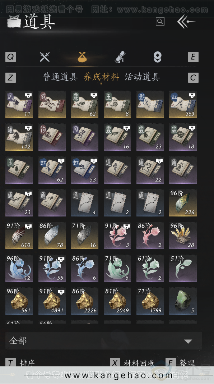Switch to 活动道具 tab

point(142,77)
